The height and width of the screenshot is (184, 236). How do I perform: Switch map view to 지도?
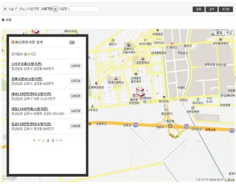(219, 33)
